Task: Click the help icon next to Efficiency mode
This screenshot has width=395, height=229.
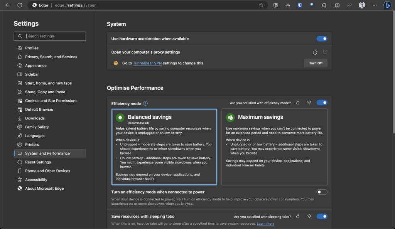Action: [146, 103]
